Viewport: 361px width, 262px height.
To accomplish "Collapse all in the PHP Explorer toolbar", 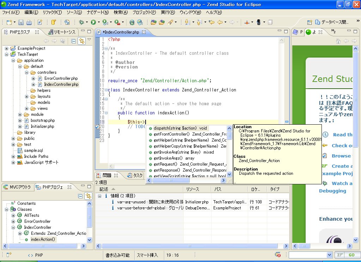I will point(73,41).
